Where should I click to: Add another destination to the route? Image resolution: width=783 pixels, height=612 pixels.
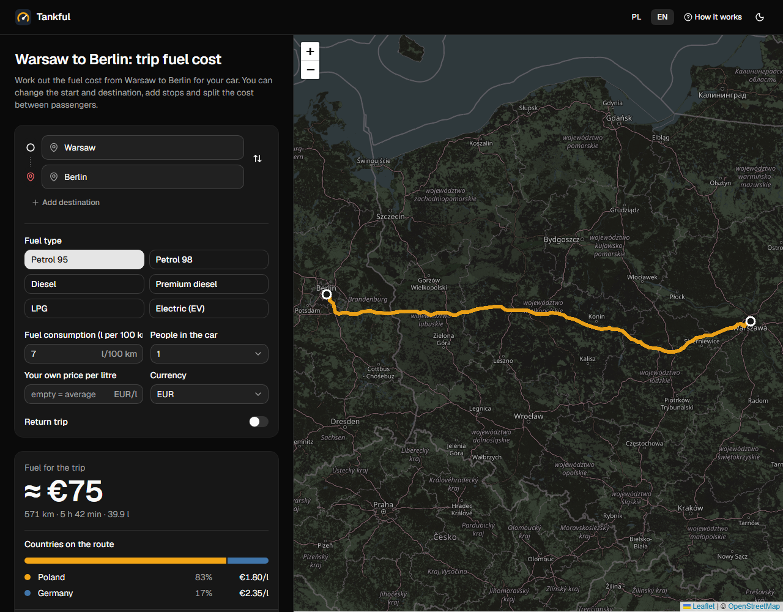tap(66, 203)
